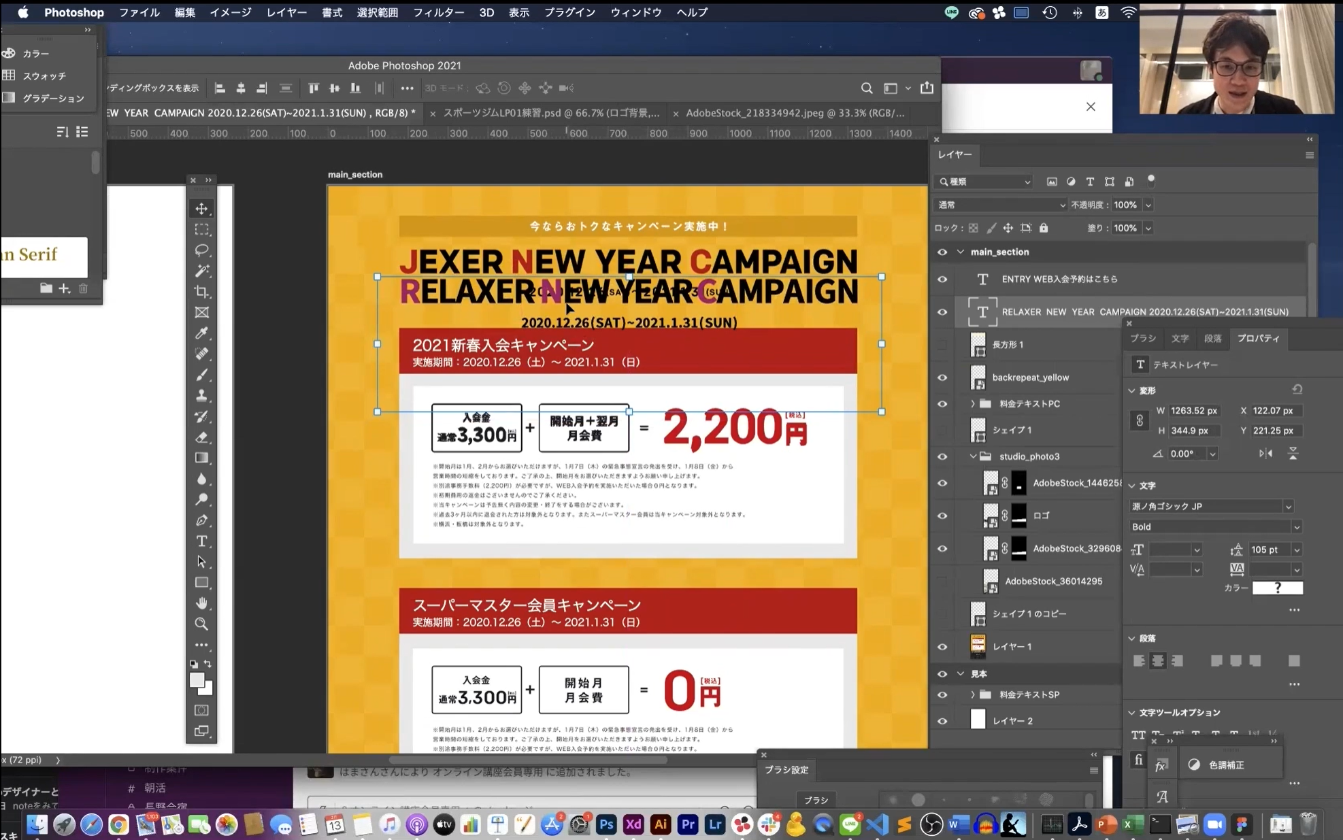Open the Bold font style dropdown
Screen dimensions: 1343x840
tap(1215, 526)
